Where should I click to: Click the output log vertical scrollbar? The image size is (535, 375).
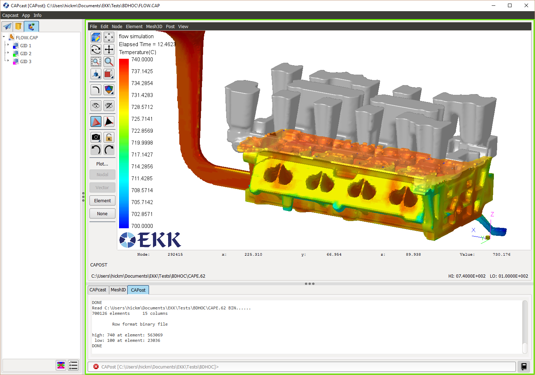[525, 327]
